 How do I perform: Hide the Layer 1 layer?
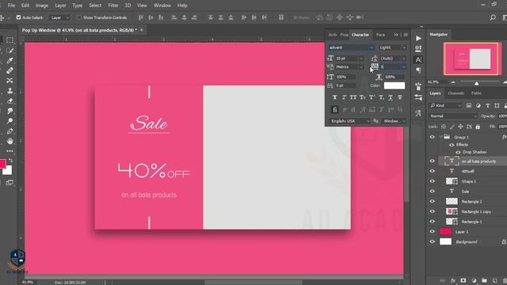pos(432,231)
